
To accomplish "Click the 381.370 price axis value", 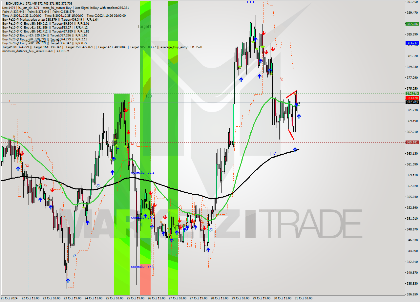I will pos(412,56).
